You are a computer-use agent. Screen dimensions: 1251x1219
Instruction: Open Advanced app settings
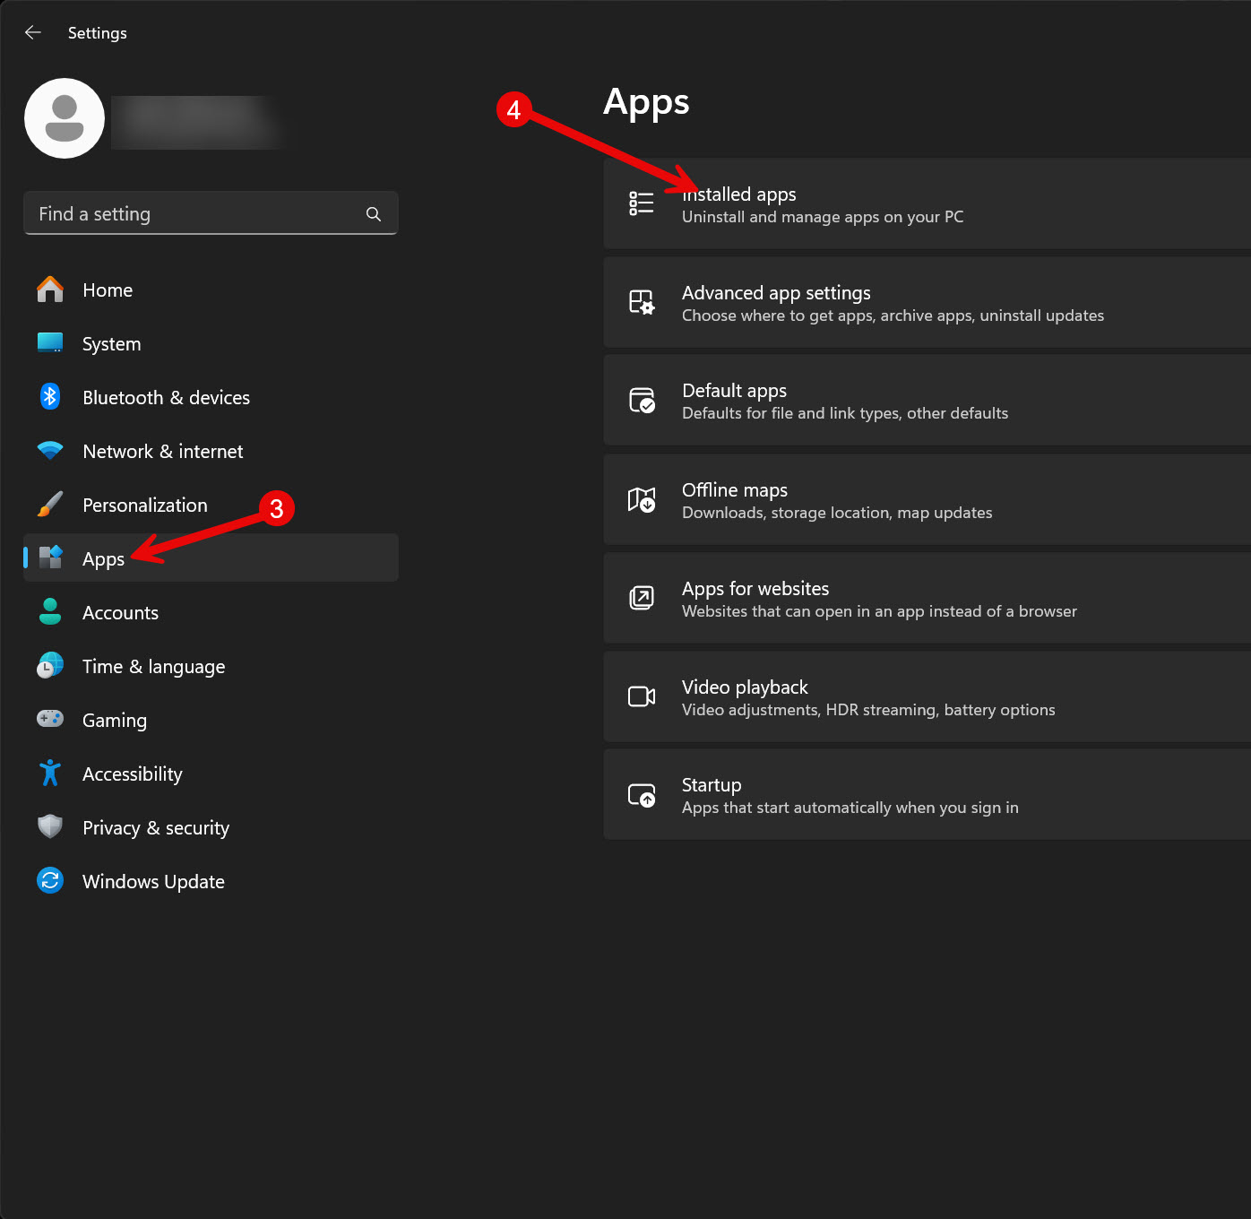(x=927, y=302)
